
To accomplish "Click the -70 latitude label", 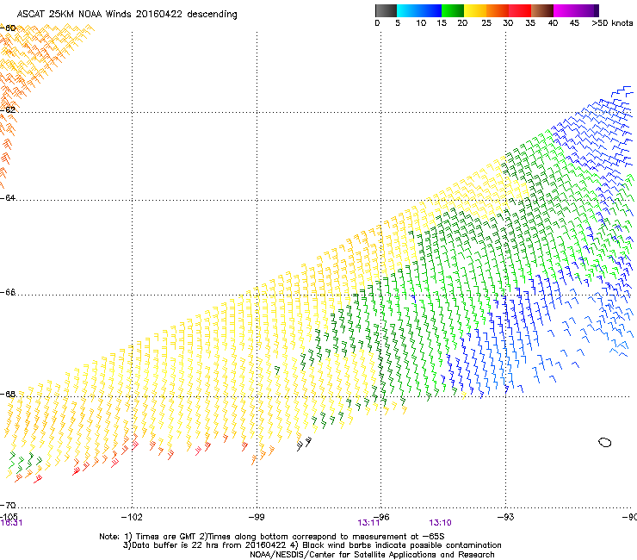I will click(x=8, y=506).
